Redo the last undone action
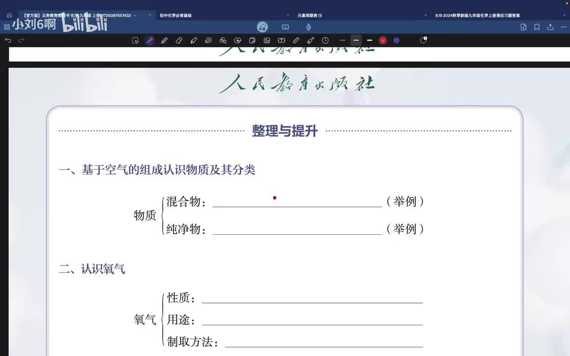This screenshot has height=356, width=570. tap(21, 41)
